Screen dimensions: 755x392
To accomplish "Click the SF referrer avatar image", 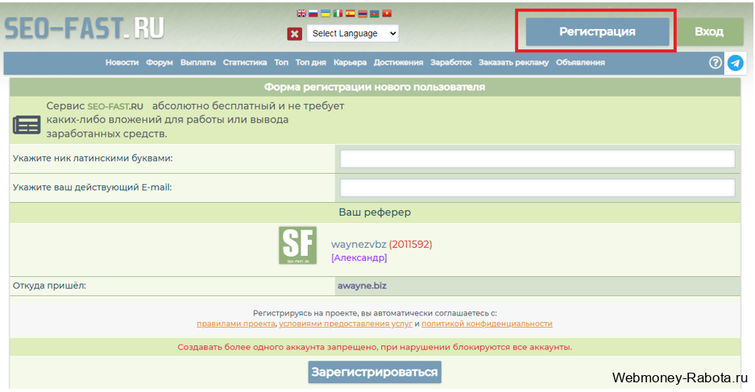I will click(x=297, y=246).
